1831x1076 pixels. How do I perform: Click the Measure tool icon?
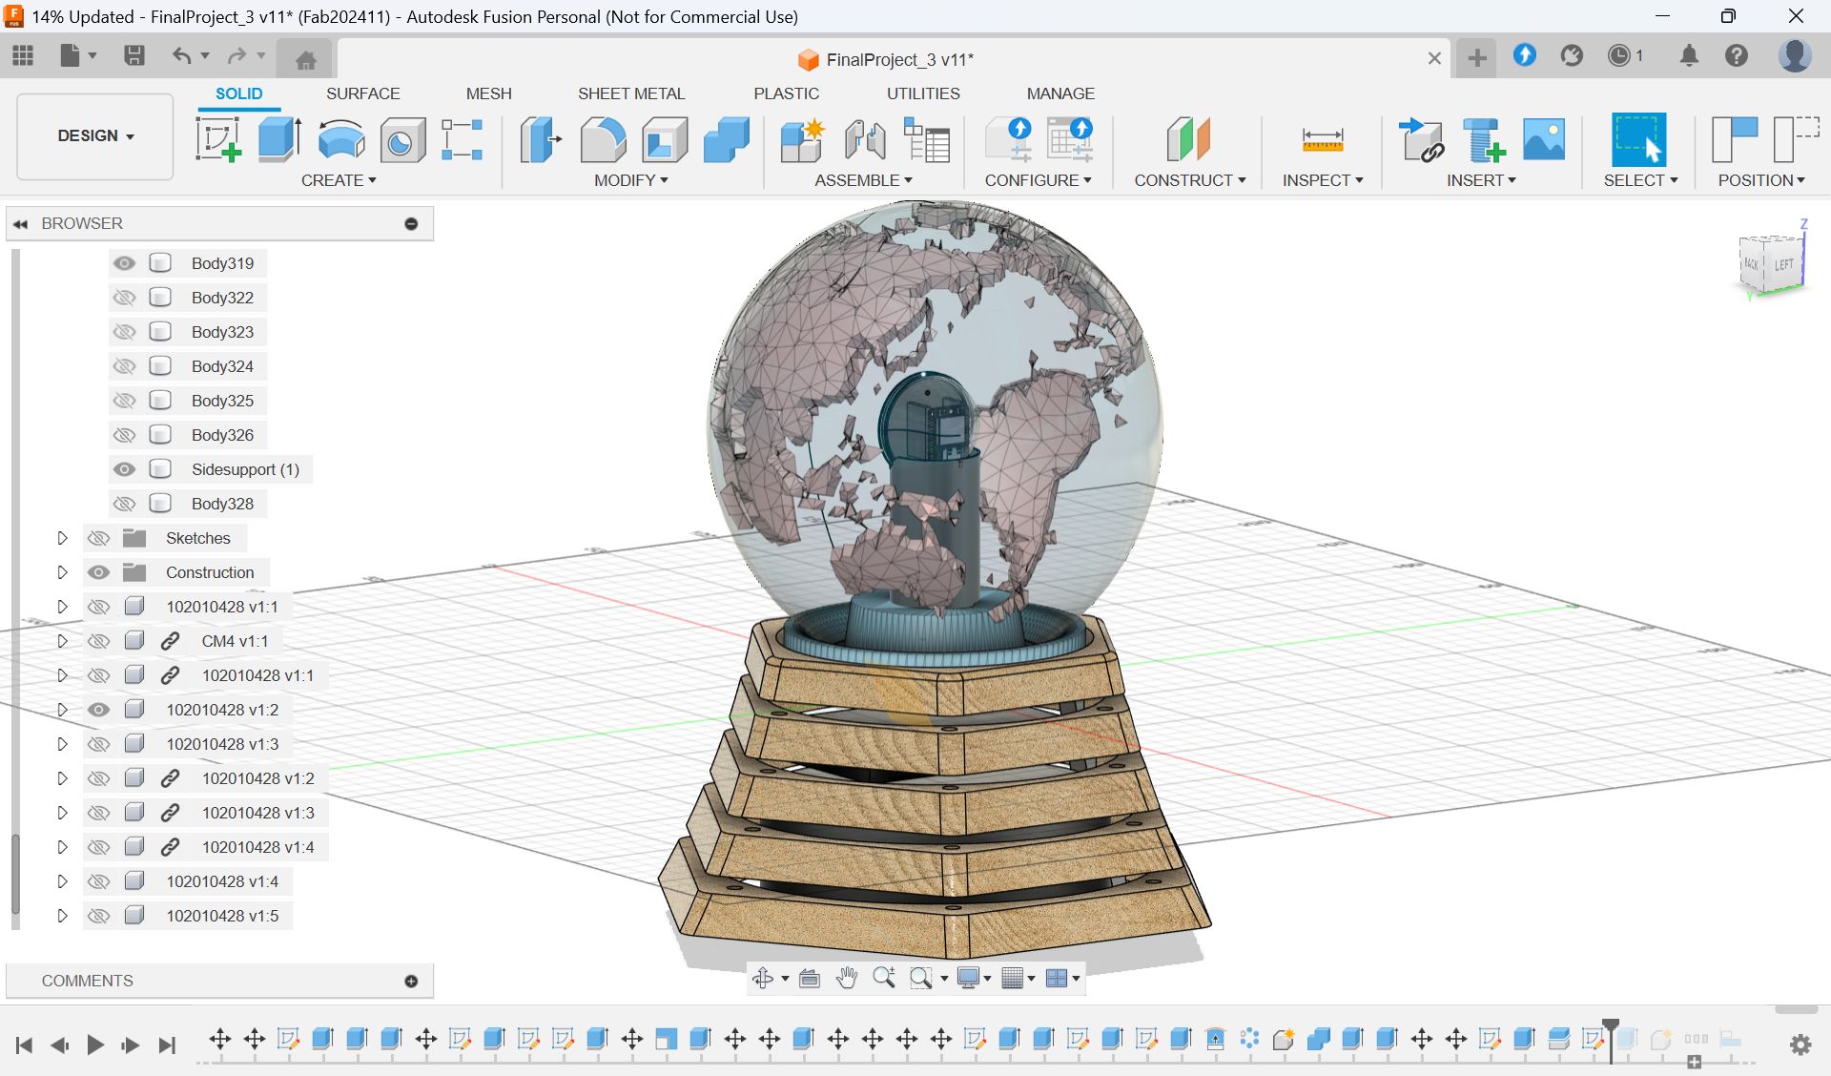(x=1323, y=139)
